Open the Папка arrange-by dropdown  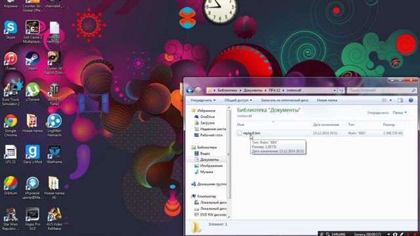400,113
